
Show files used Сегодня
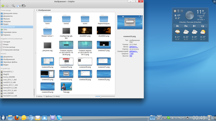pyautogui.click(x=6, y=42)
